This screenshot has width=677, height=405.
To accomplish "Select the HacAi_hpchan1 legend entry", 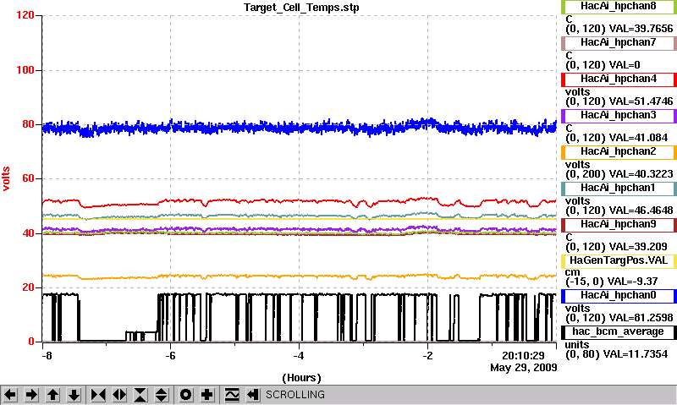I will 619,189.
